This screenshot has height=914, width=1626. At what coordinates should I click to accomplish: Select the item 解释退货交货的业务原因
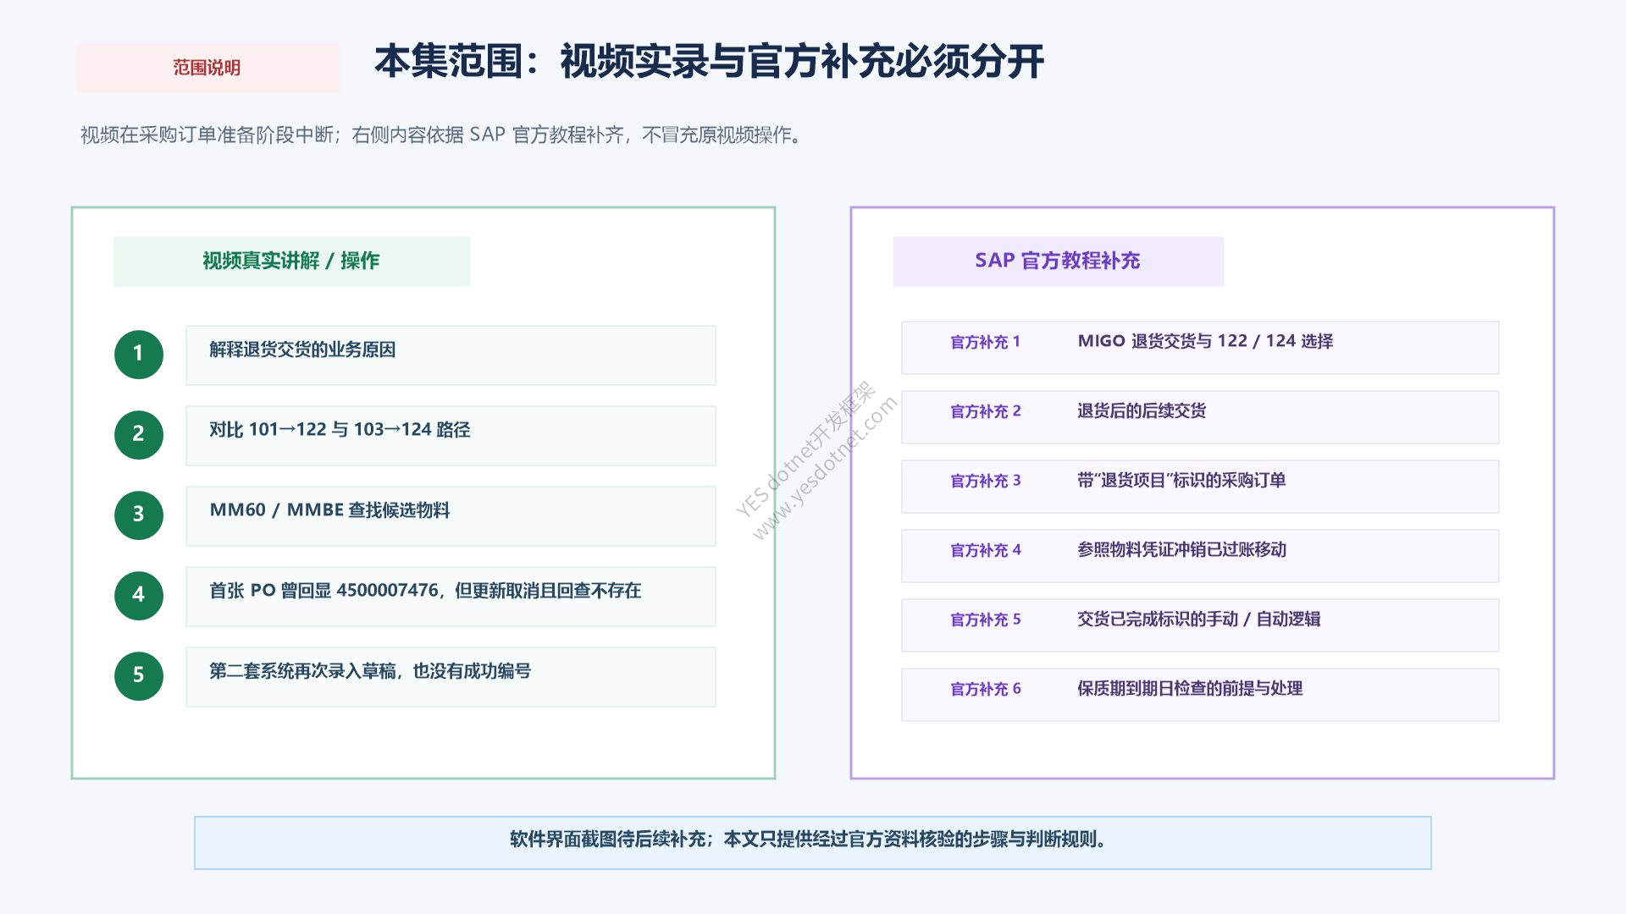click(x=451, y=355)
